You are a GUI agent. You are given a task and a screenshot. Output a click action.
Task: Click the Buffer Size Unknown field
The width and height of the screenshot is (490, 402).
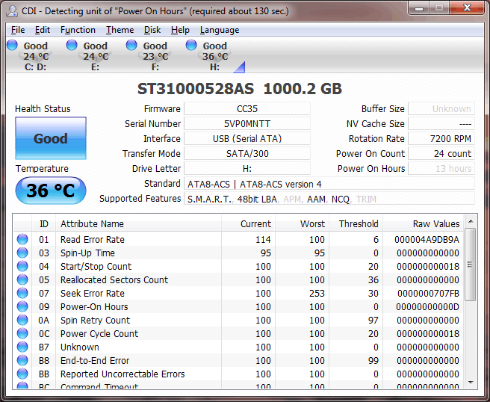pos(441,108)
